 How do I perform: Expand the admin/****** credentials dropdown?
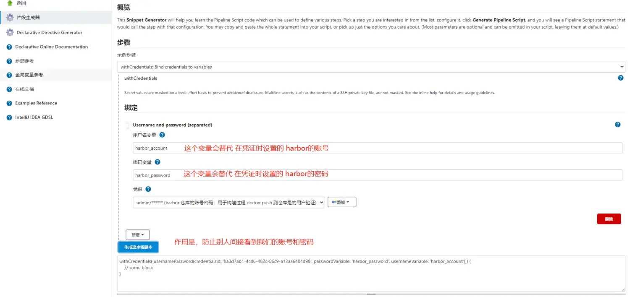229,203
